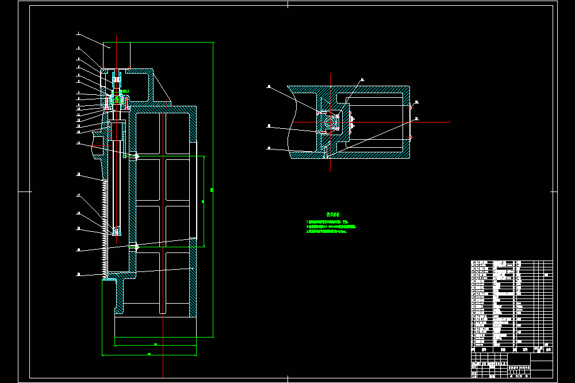Click the last line of the green notes
The height and width of the screenshot is (383, 575).
click(327, 232)
